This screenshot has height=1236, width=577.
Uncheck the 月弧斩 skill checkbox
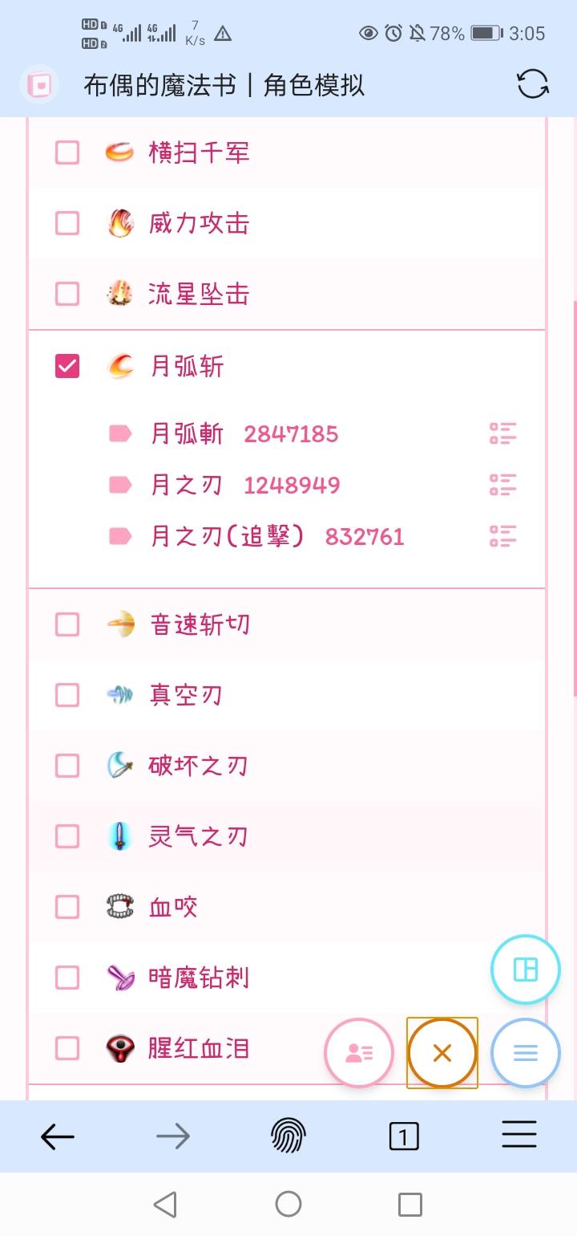click(x=67, y=366)
